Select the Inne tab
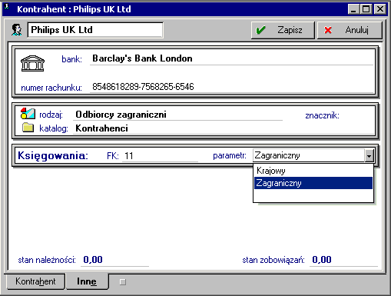Viewport: 391px width, 296px height. 87,281
